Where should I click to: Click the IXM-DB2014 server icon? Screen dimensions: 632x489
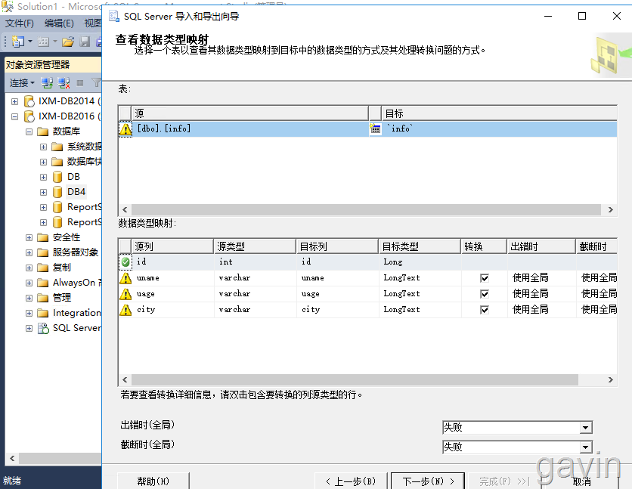point(29,101)
